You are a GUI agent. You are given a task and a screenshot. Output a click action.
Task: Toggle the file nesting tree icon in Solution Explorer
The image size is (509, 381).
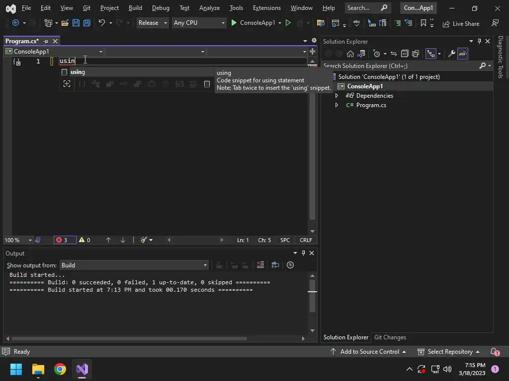tap(431, 54)
